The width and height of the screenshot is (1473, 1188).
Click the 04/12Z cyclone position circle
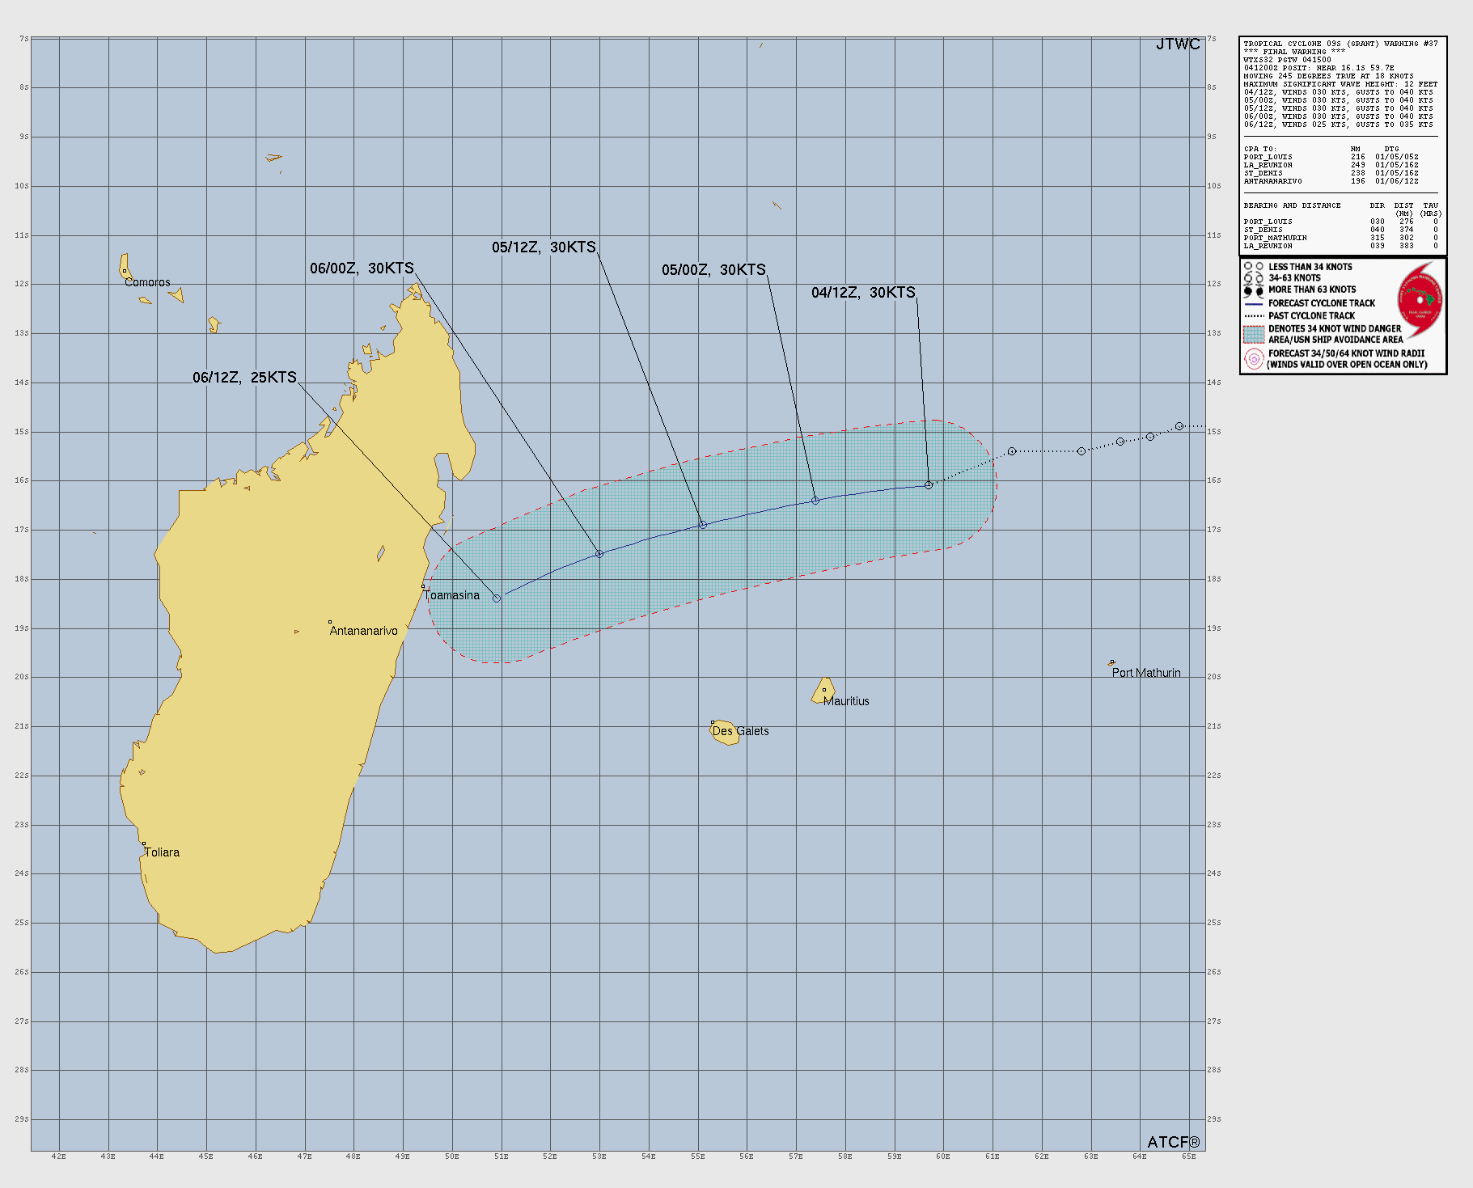(x=928, y=484)
